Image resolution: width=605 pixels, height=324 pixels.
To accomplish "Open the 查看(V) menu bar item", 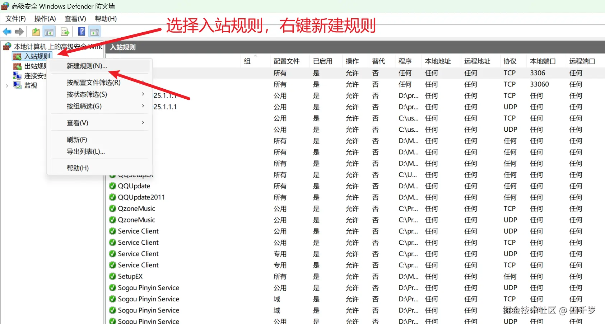I will tap(75, 19).
